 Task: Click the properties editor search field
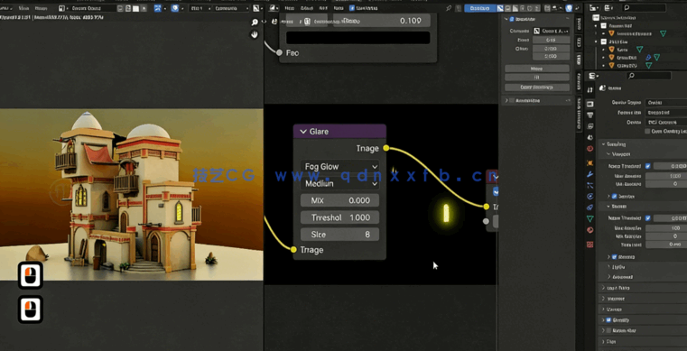point(648,76)
